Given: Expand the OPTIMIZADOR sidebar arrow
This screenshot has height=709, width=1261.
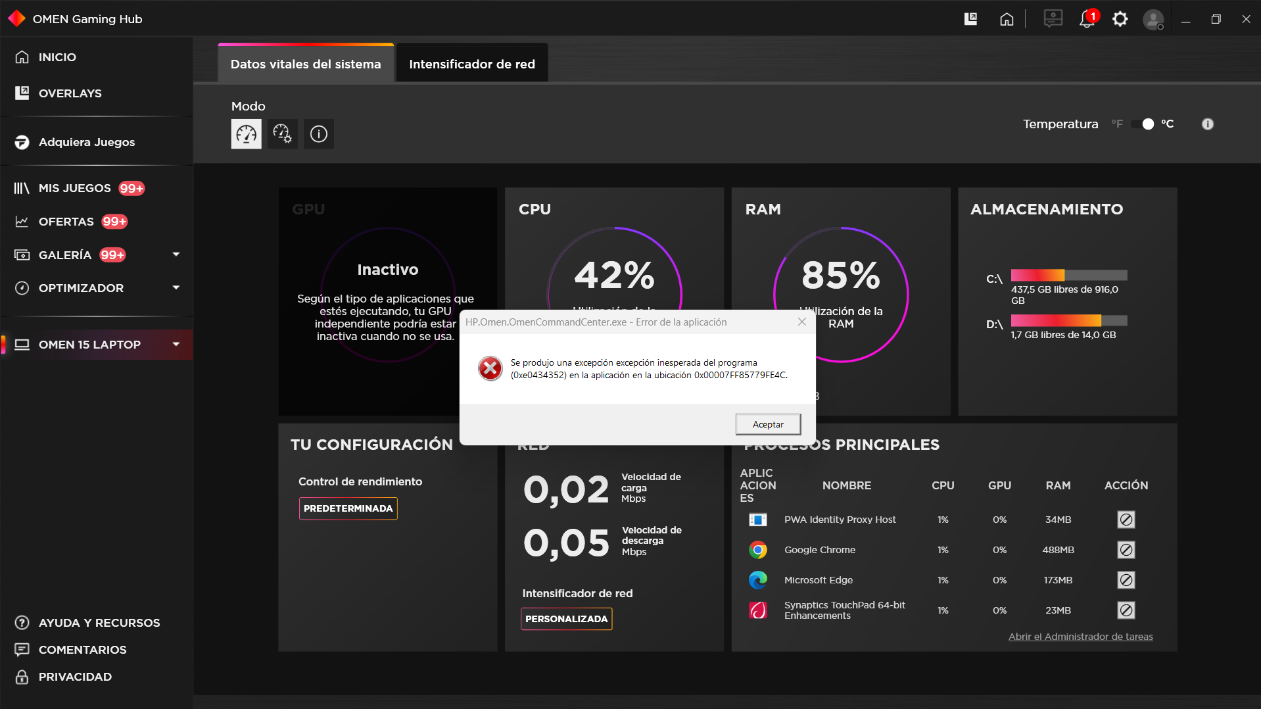Looking at the screenshot, I should point(176,287).
